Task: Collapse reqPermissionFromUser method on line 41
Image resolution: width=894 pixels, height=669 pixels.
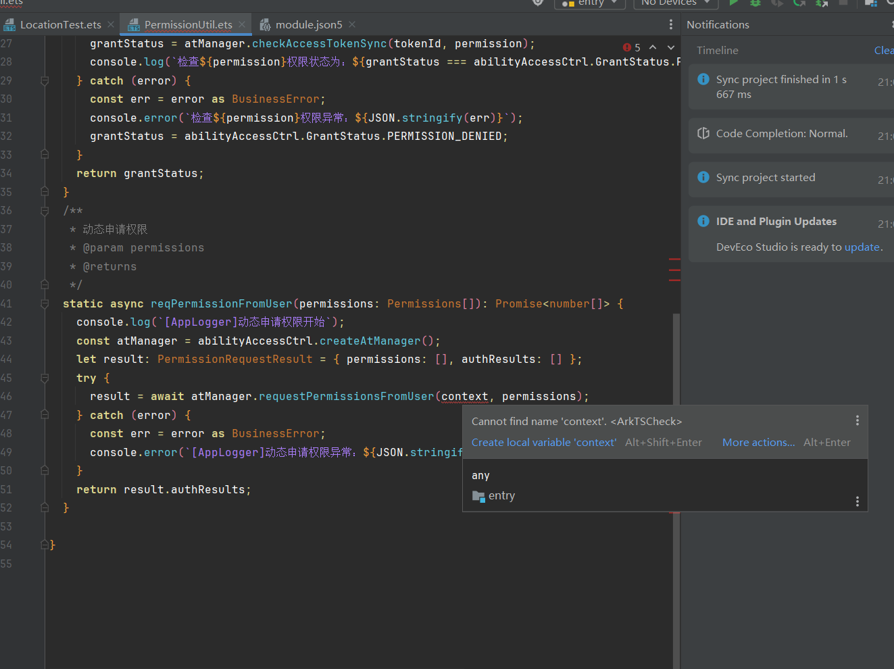Action: [x=45, y=304]
